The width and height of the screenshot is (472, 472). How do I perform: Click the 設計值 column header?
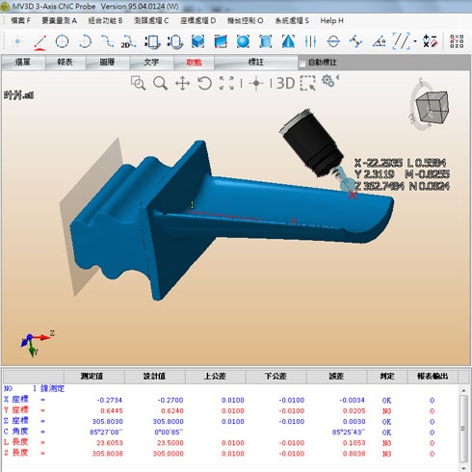155,376
